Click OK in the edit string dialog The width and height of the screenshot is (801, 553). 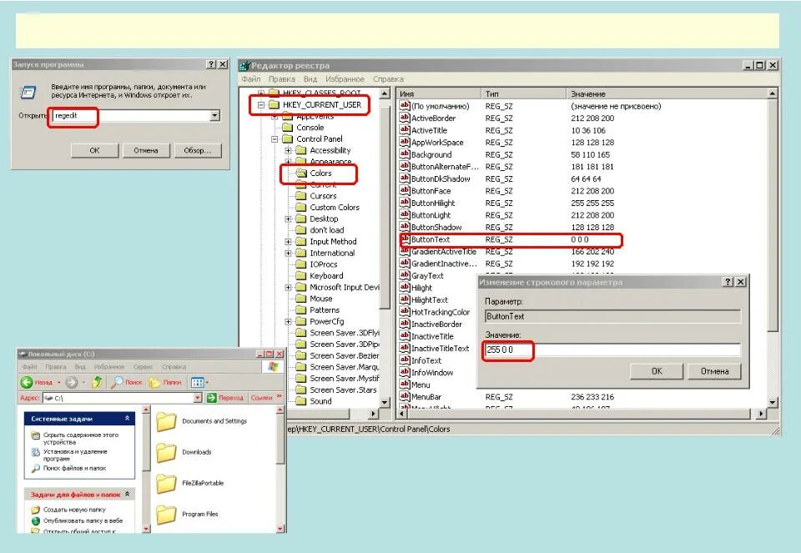657,371
